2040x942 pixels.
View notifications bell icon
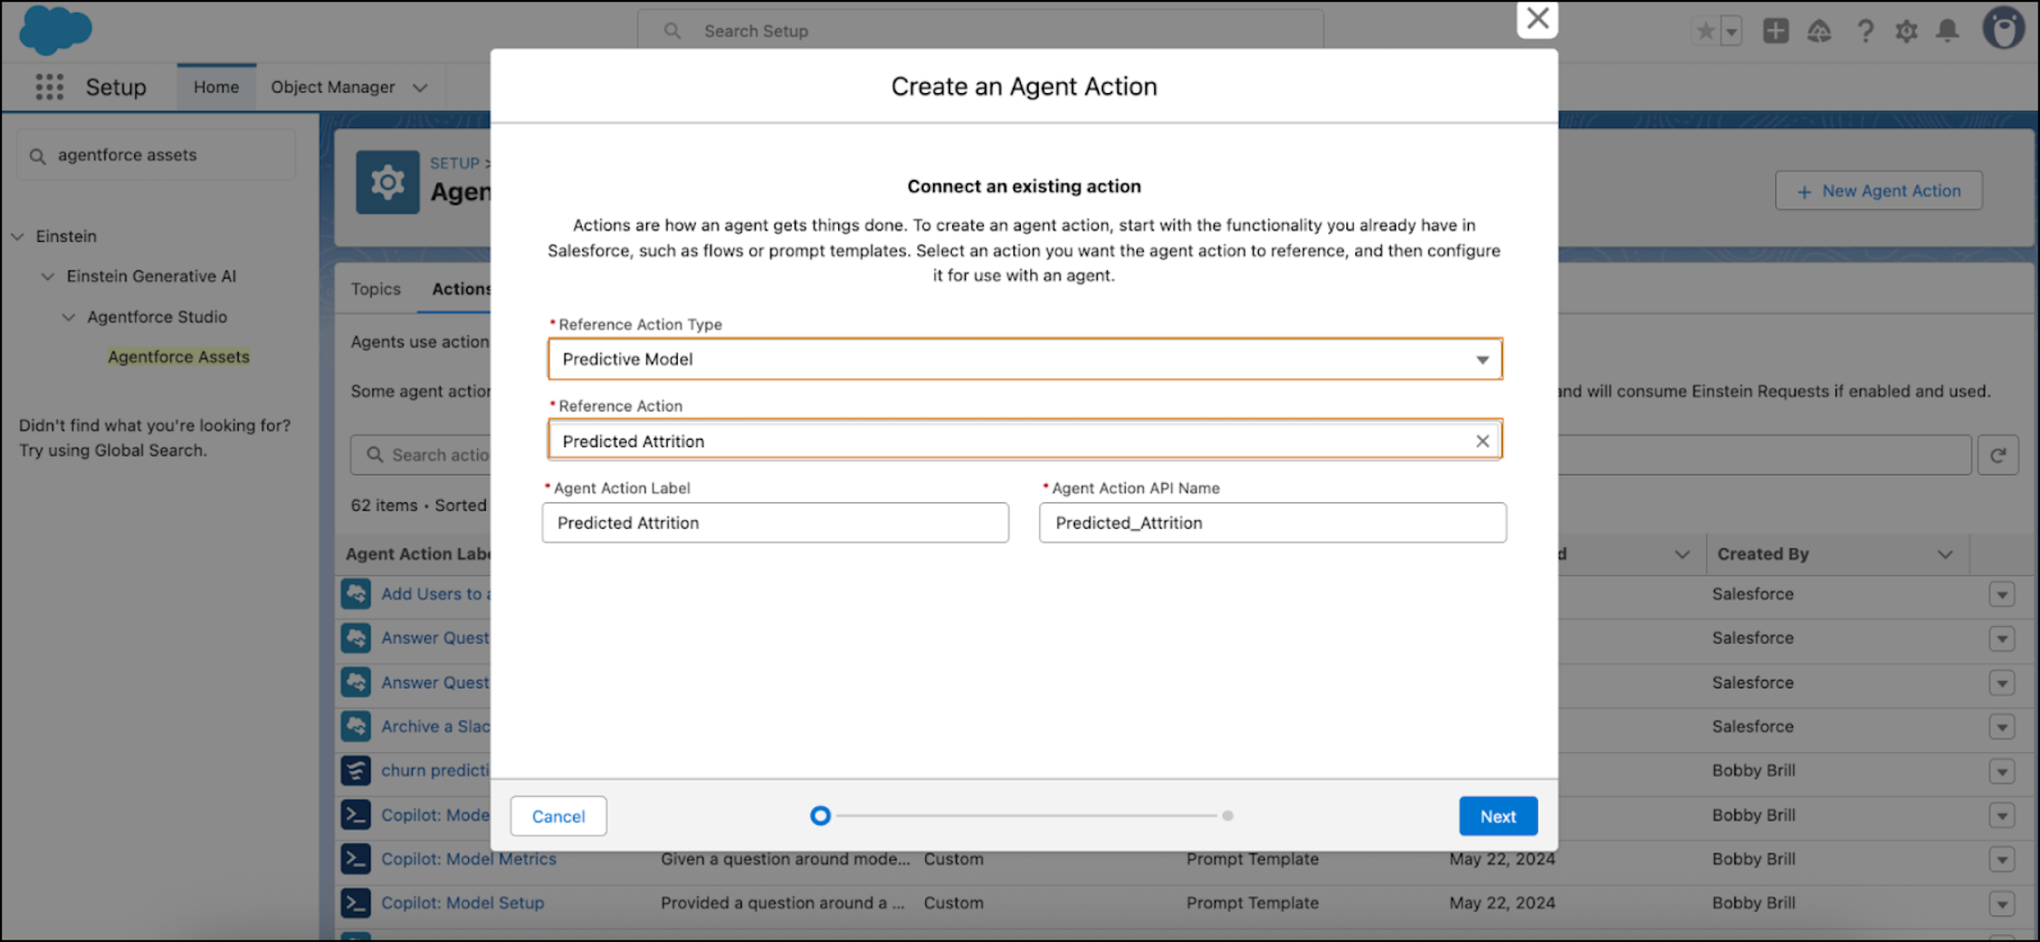[1947, 31]
